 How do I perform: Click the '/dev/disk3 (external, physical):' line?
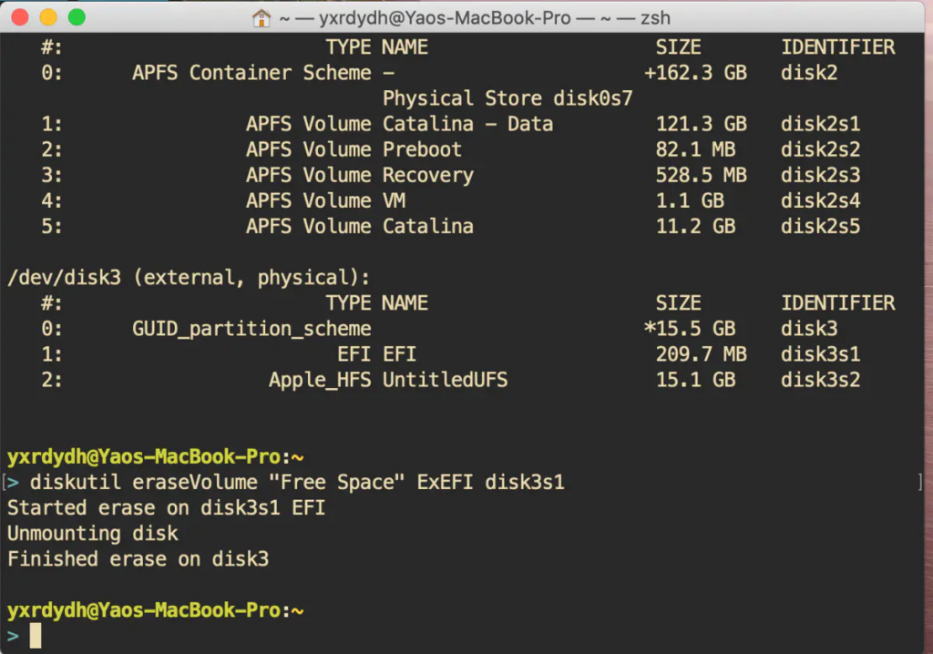[189, 277]
